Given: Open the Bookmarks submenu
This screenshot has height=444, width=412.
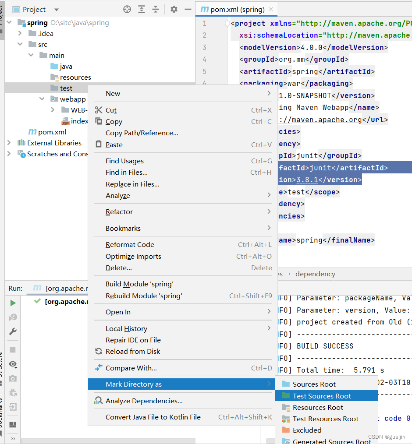Looking at the screenshot, I should (183, 228).
